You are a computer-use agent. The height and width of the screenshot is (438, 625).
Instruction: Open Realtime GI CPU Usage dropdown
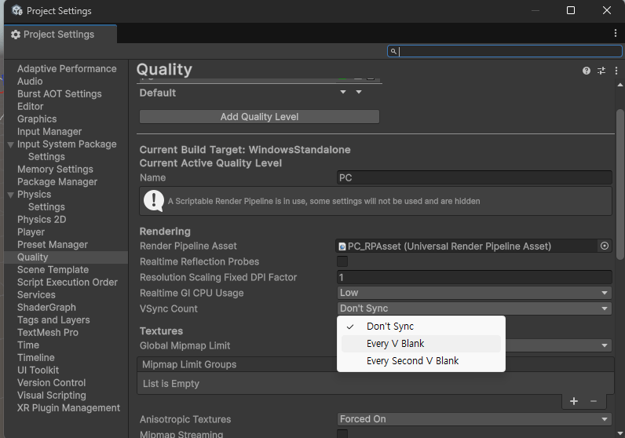[x=474, y=293]
